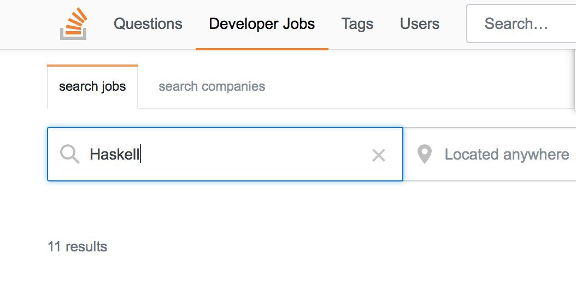
Task: Click the word Haskell in the keyword field
Action: point(115,154)
